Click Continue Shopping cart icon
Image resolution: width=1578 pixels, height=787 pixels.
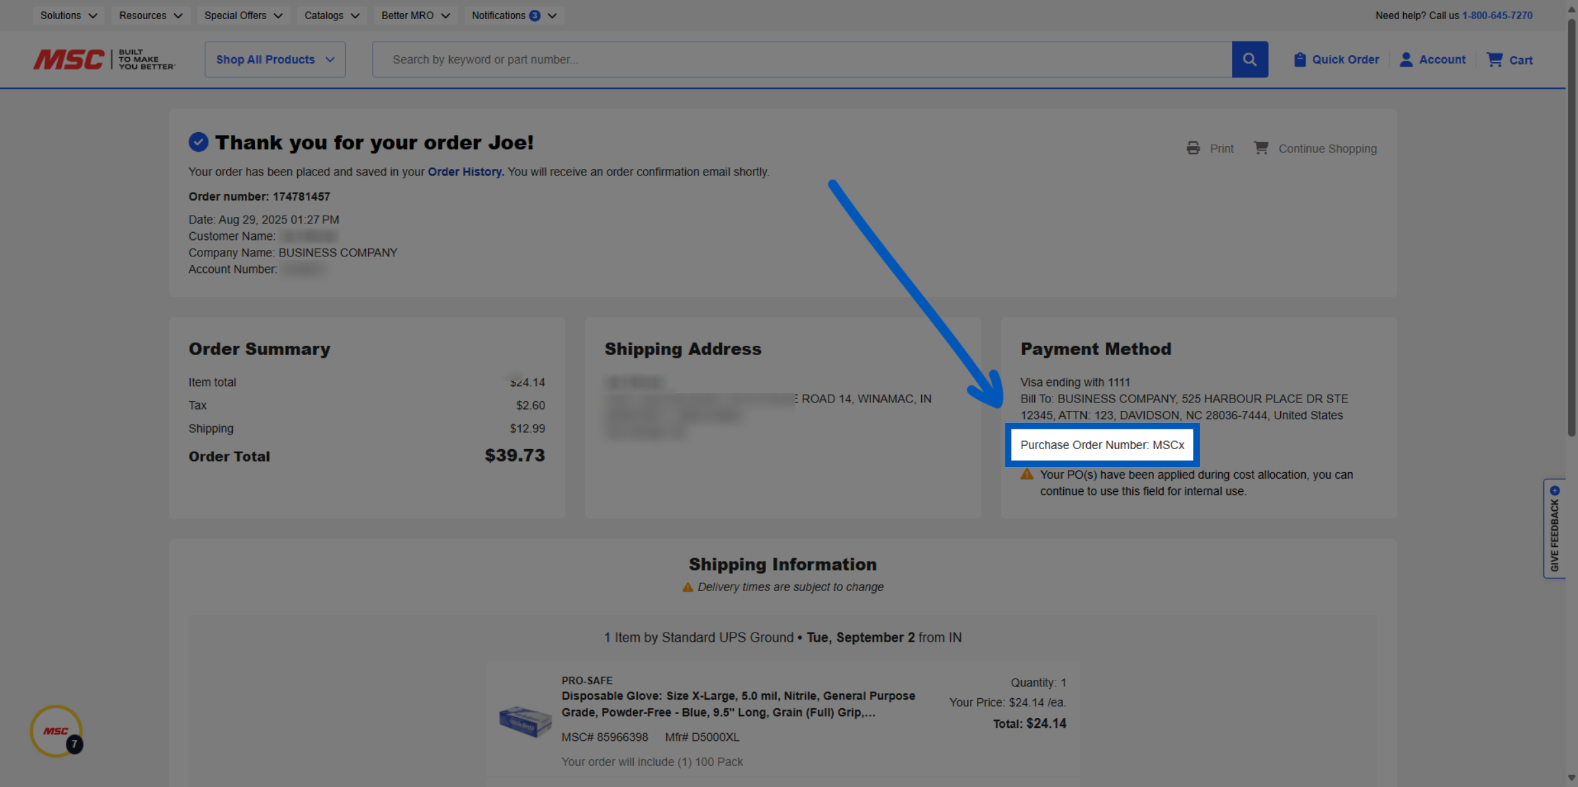coord(1260,147)
